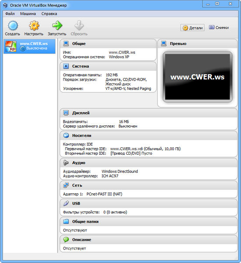Screen dimensions: 241x263
Task: Click the 0 (0 активно) USB filters value
Action: [x=115, y=212]
